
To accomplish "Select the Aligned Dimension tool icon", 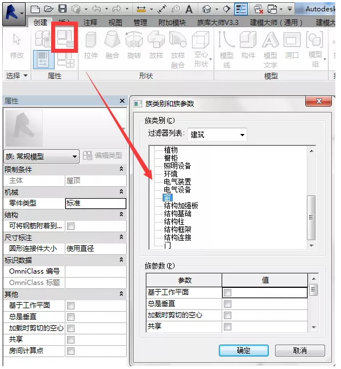I will pyautogui.click(x=162, y=9).
